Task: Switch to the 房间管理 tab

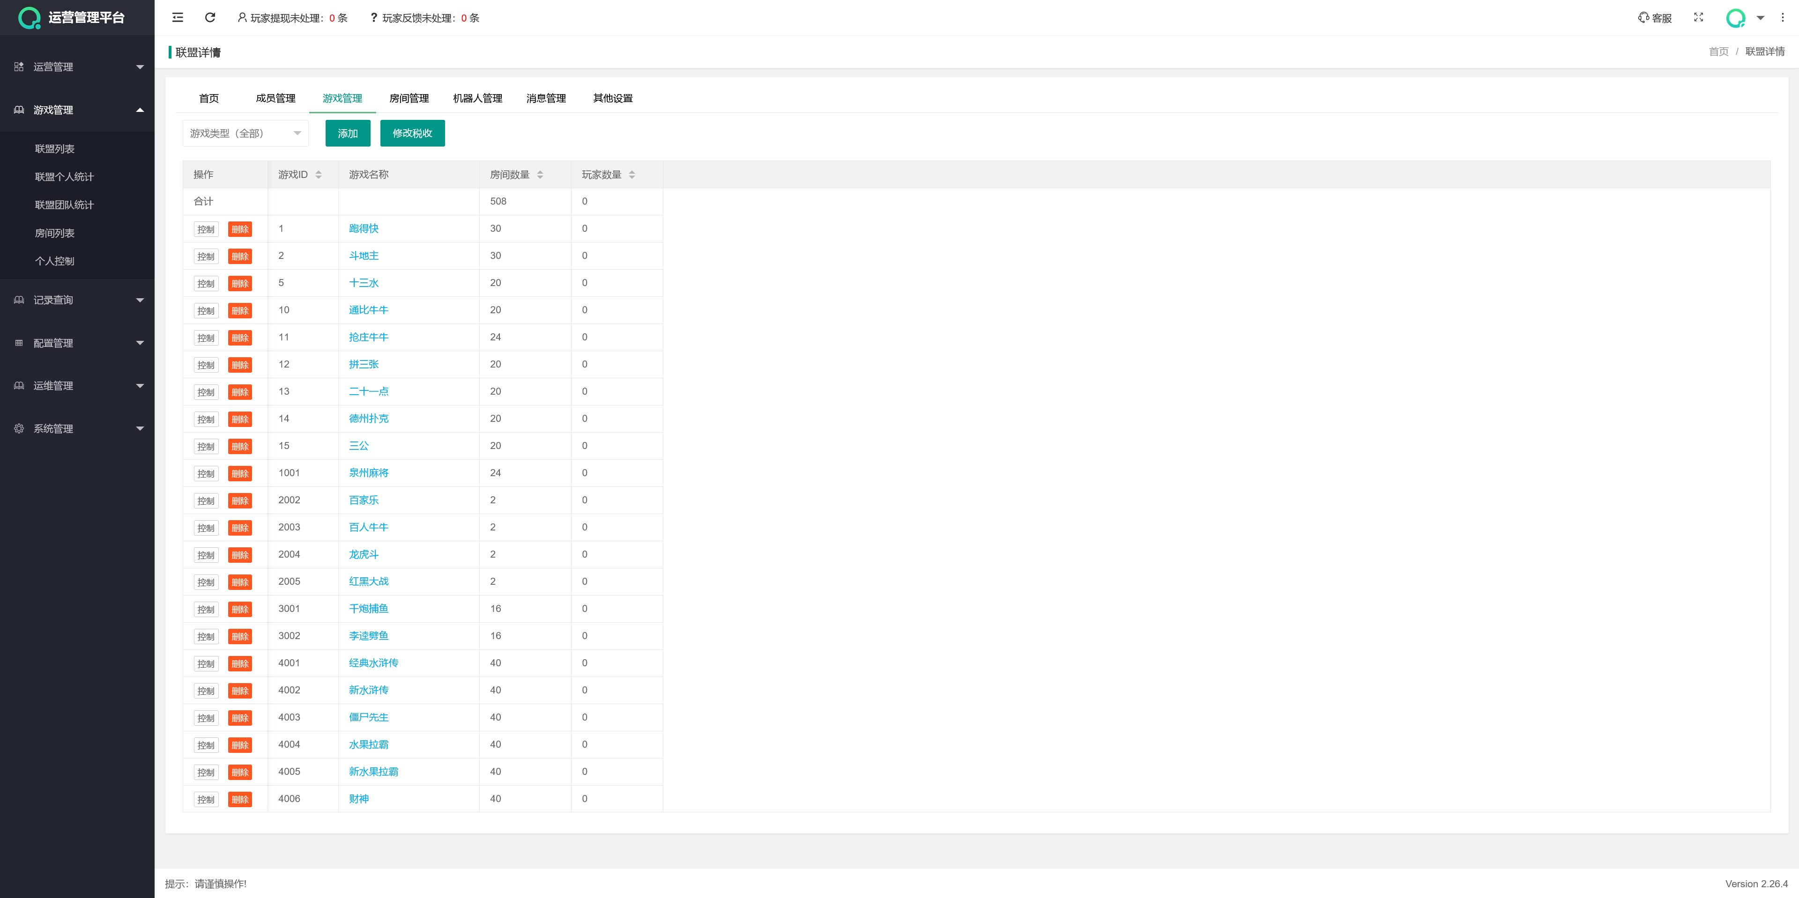Action: pyautogui.click(x=409, y=98)
